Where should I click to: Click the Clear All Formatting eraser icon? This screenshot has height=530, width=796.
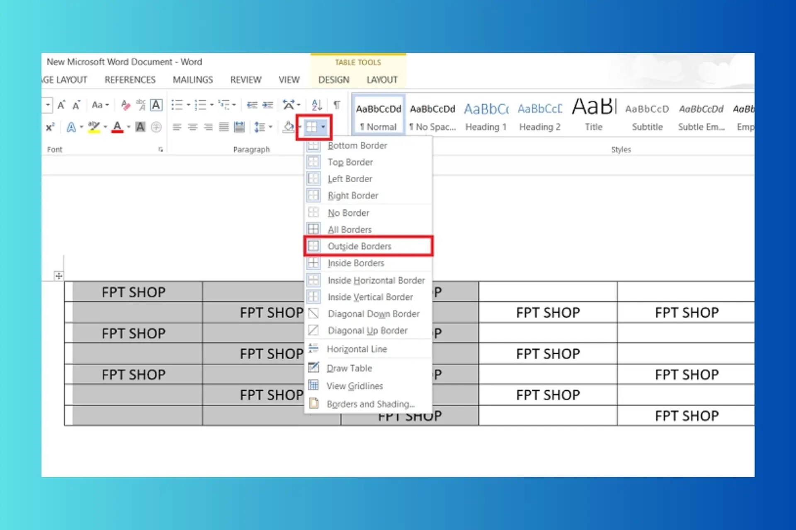126,105
